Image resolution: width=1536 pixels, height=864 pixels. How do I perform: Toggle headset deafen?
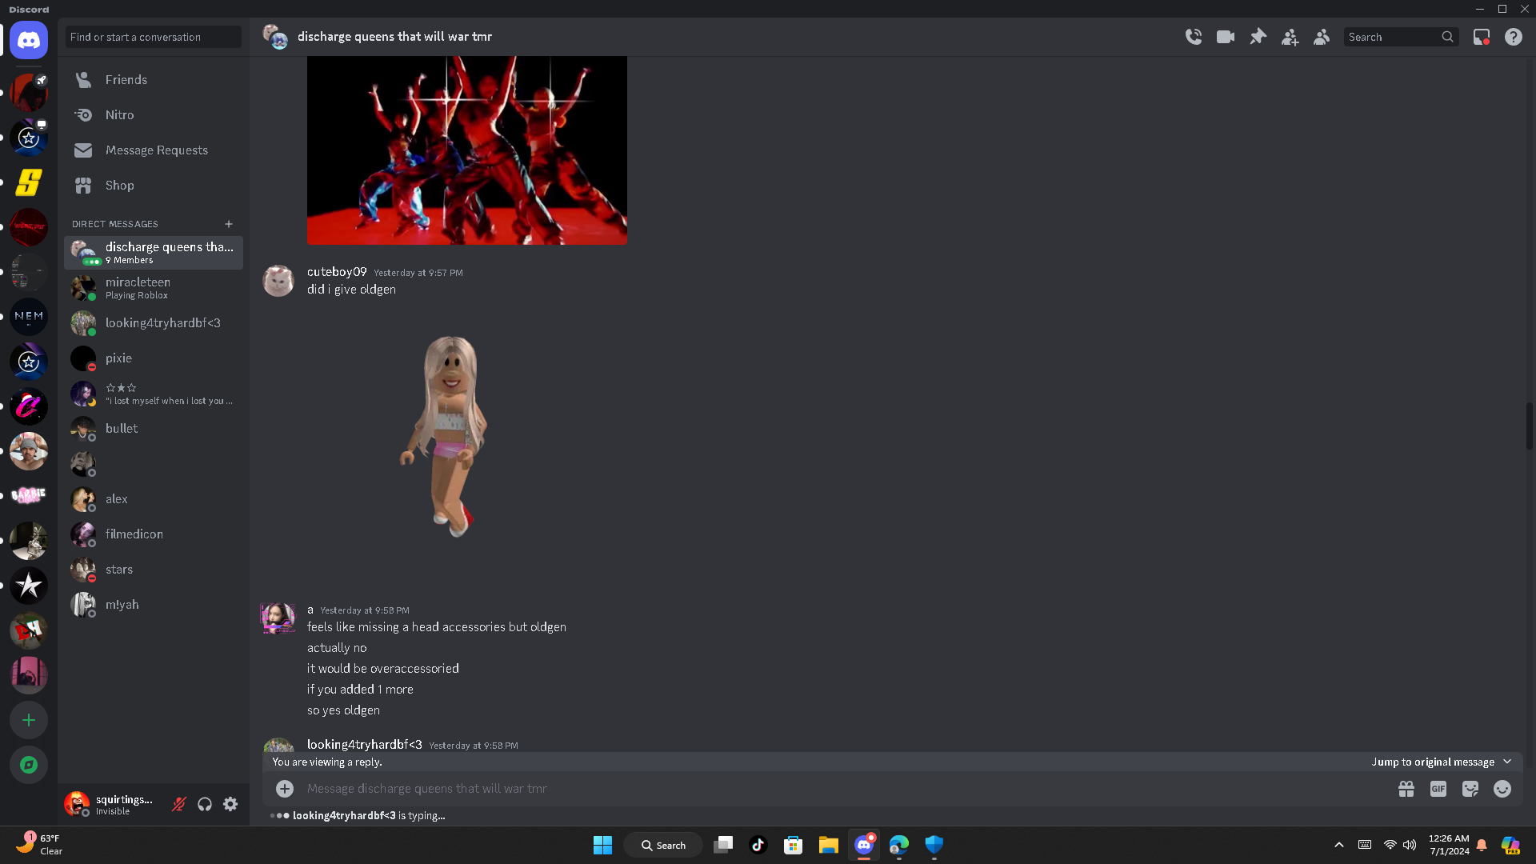coord(205,804)
